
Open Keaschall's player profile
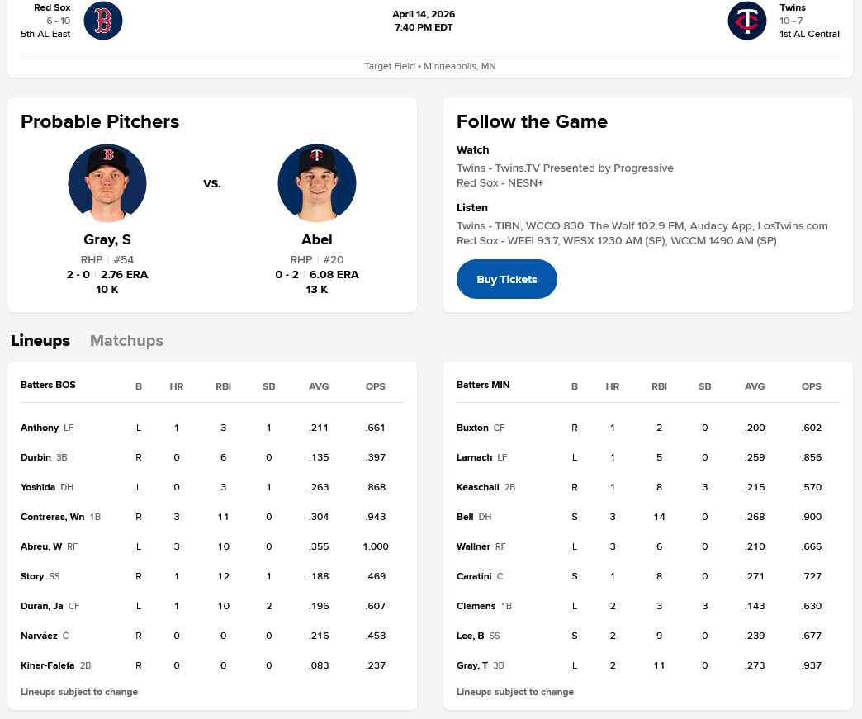tap(477, 487)
